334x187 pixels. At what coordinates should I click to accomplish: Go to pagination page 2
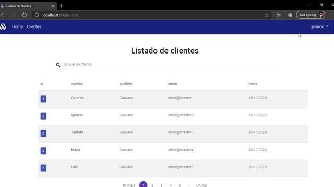(x=152, y=185)
